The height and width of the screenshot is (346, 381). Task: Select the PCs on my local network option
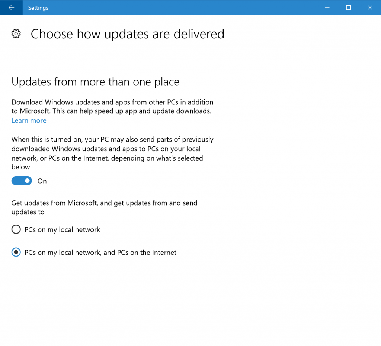coord(16,229)
